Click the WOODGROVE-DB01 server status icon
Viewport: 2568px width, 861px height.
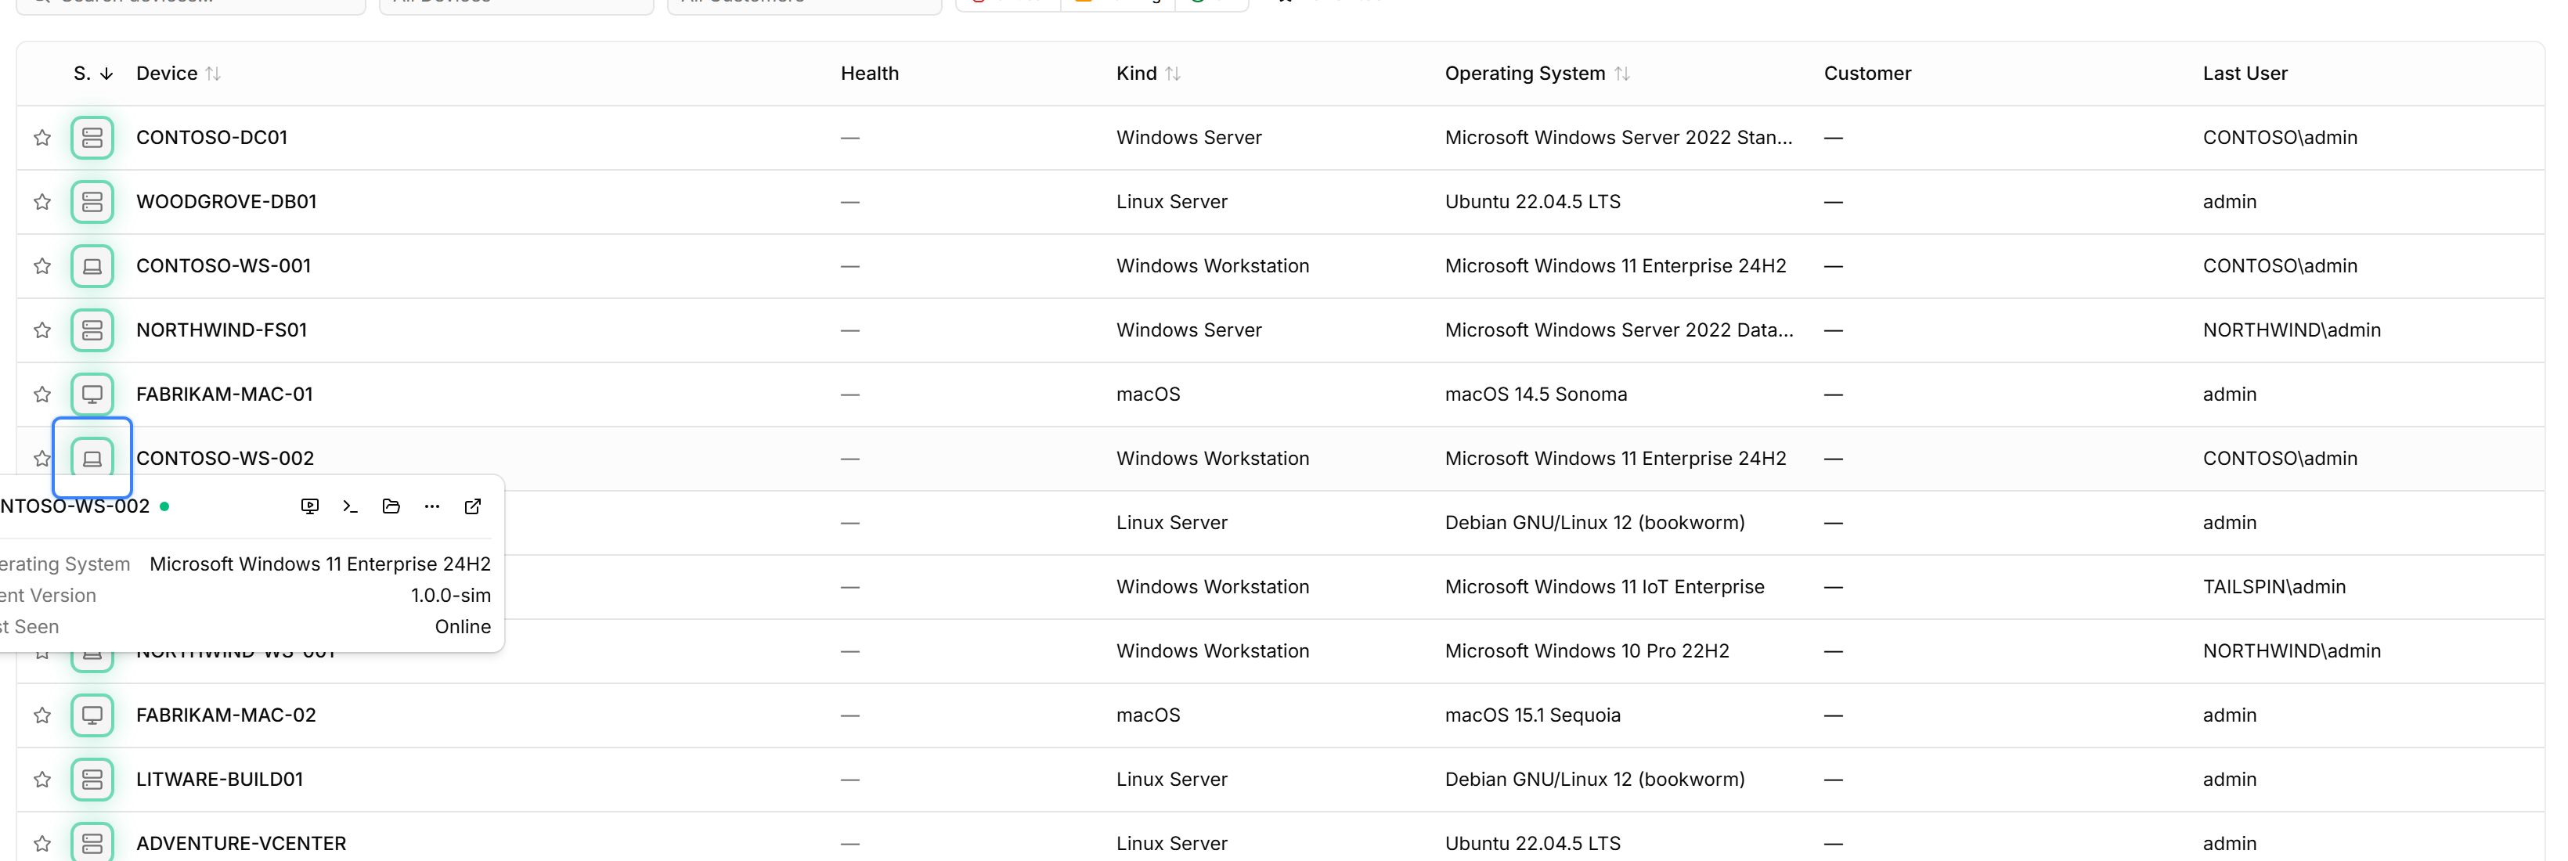tap(92, 202)
